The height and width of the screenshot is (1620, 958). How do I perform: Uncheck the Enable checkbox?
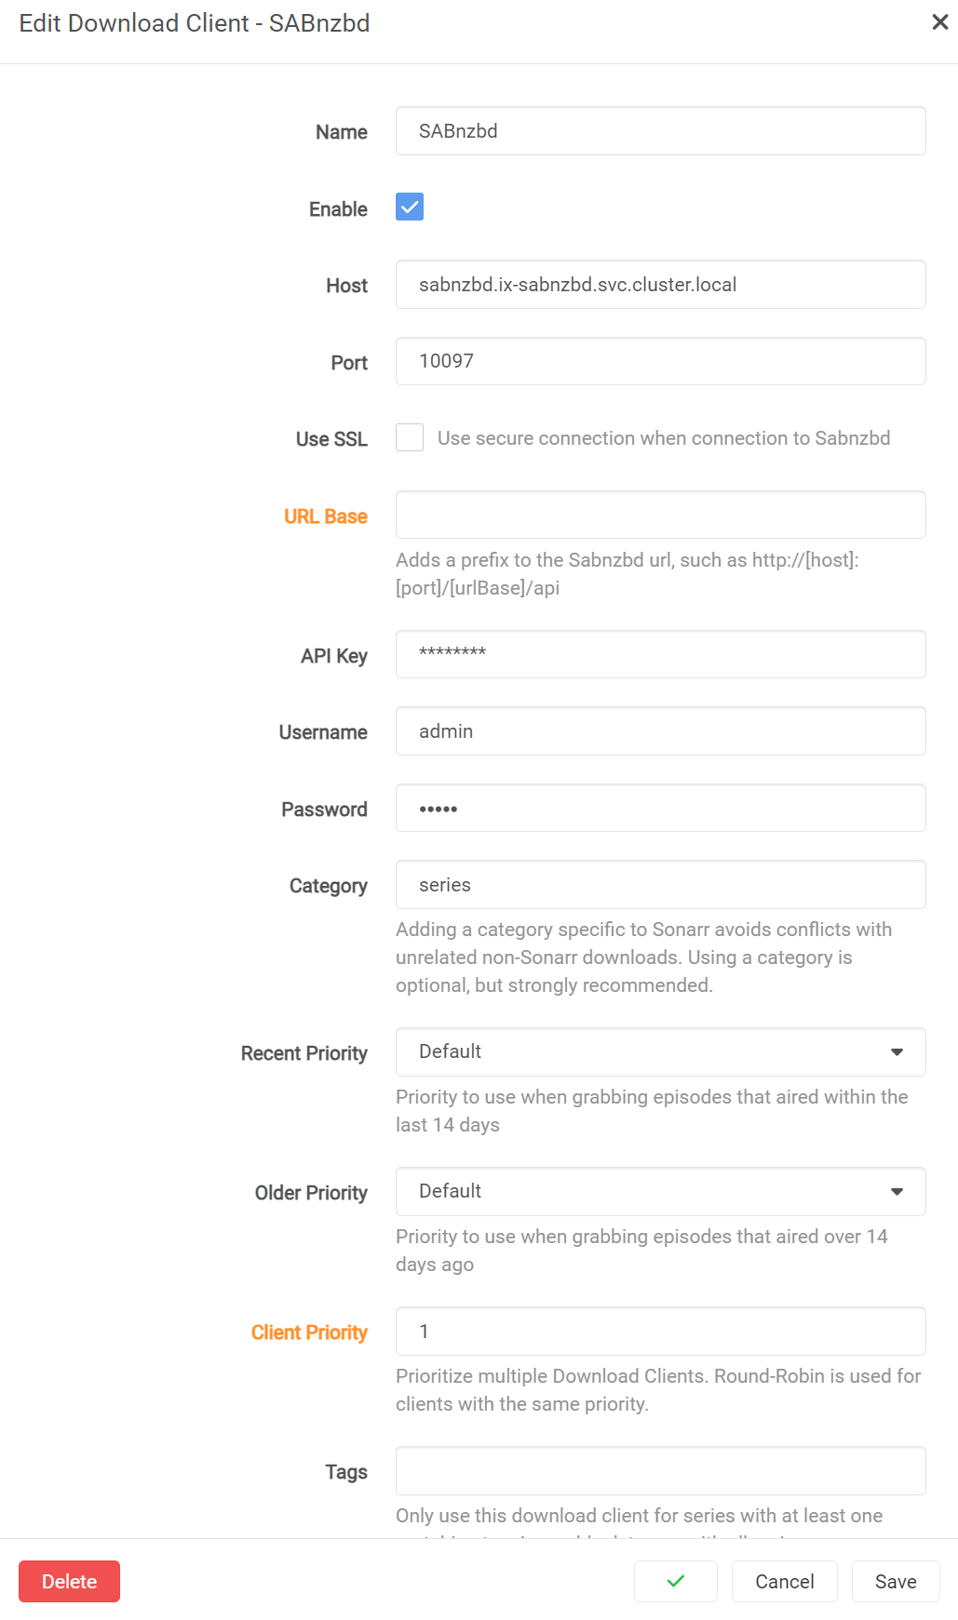click(x=410, y=207)
